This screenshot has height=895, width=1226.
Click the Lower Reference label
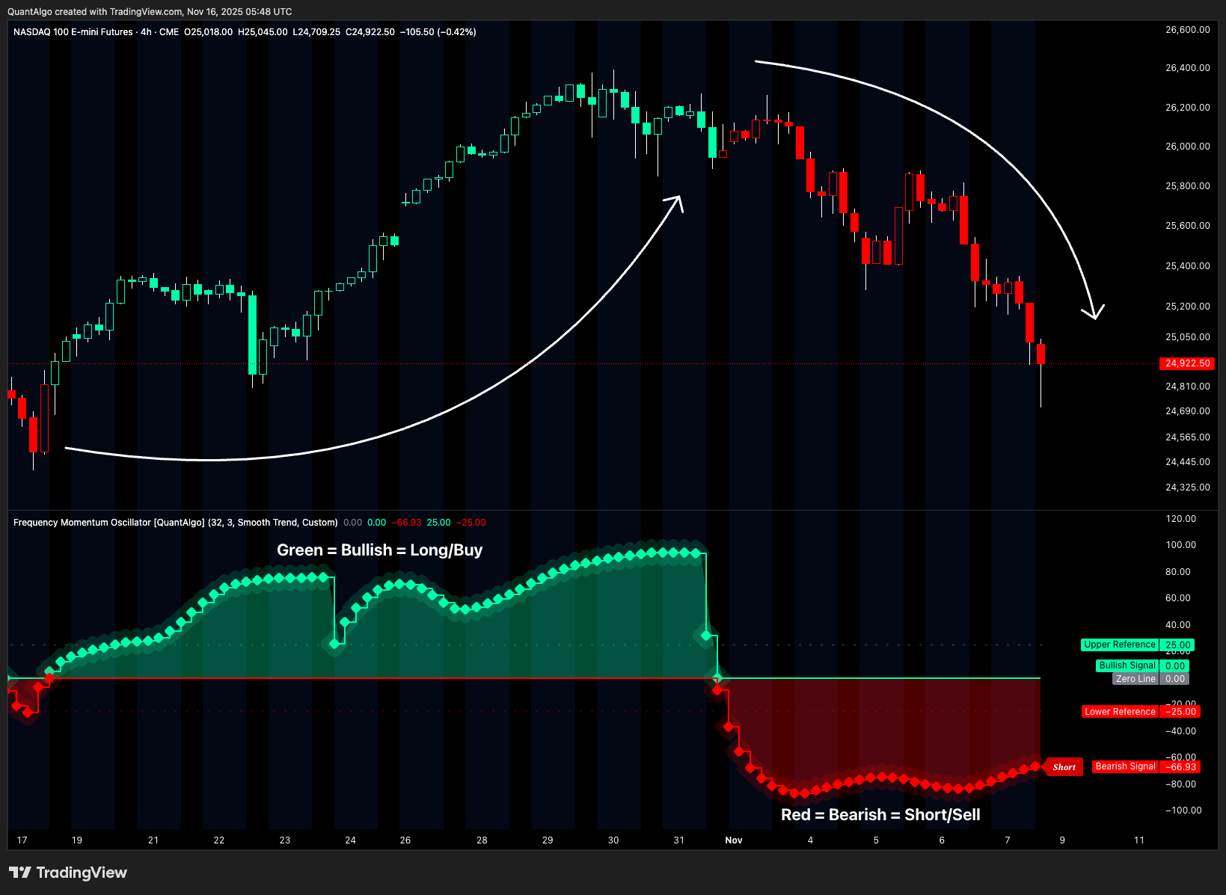(x=1120, y=712)
